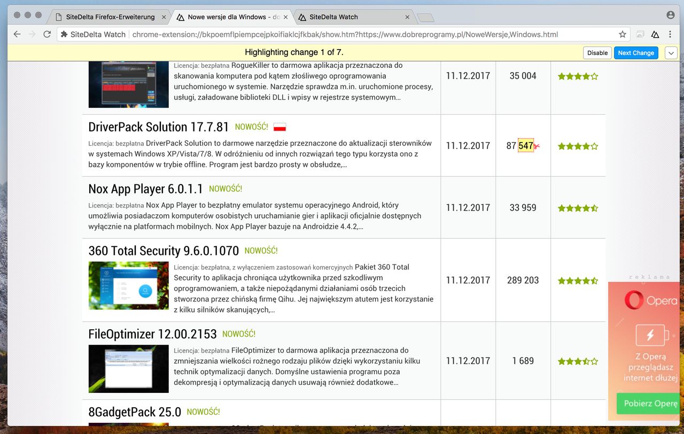
Task: Click the download count 33 959
Action: 523,207
